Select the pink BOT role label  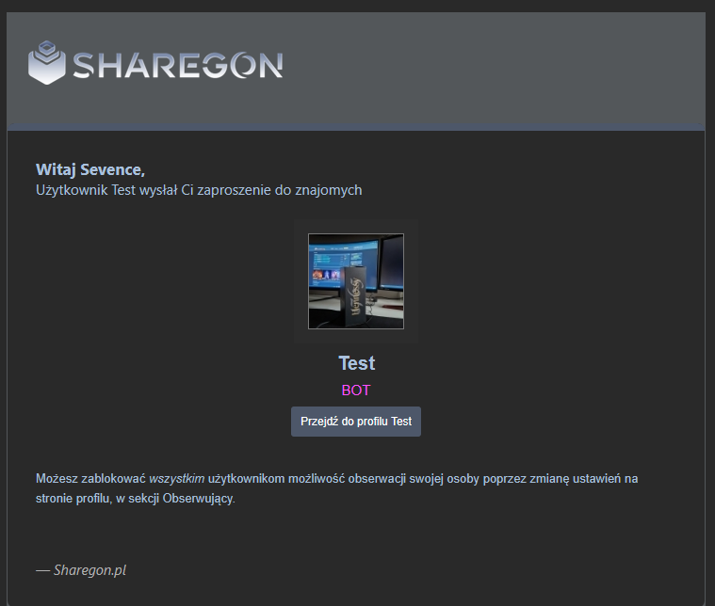[x=356, y=391]
